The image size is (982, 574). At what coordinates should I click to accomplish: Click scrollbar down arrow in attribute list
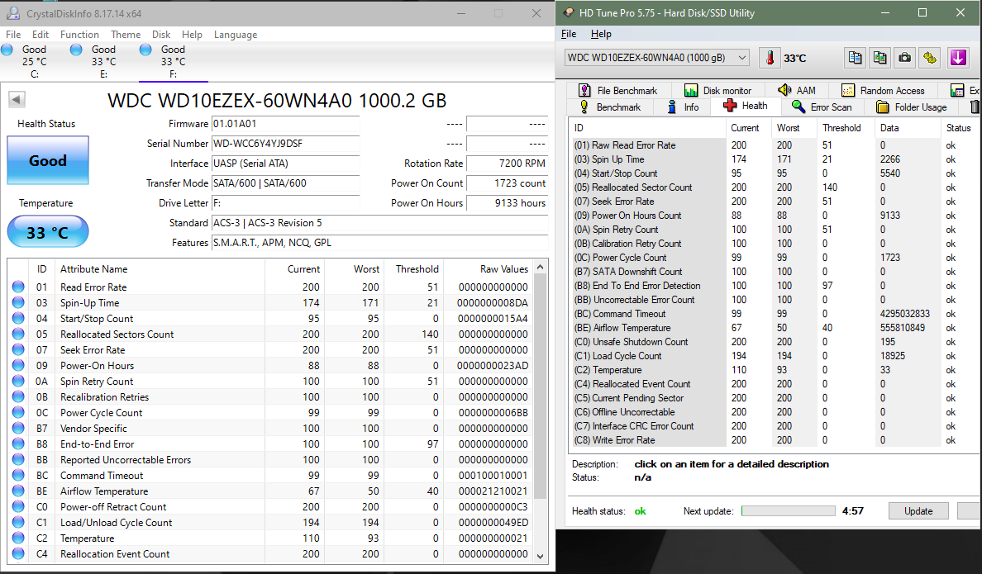[541, 556]
